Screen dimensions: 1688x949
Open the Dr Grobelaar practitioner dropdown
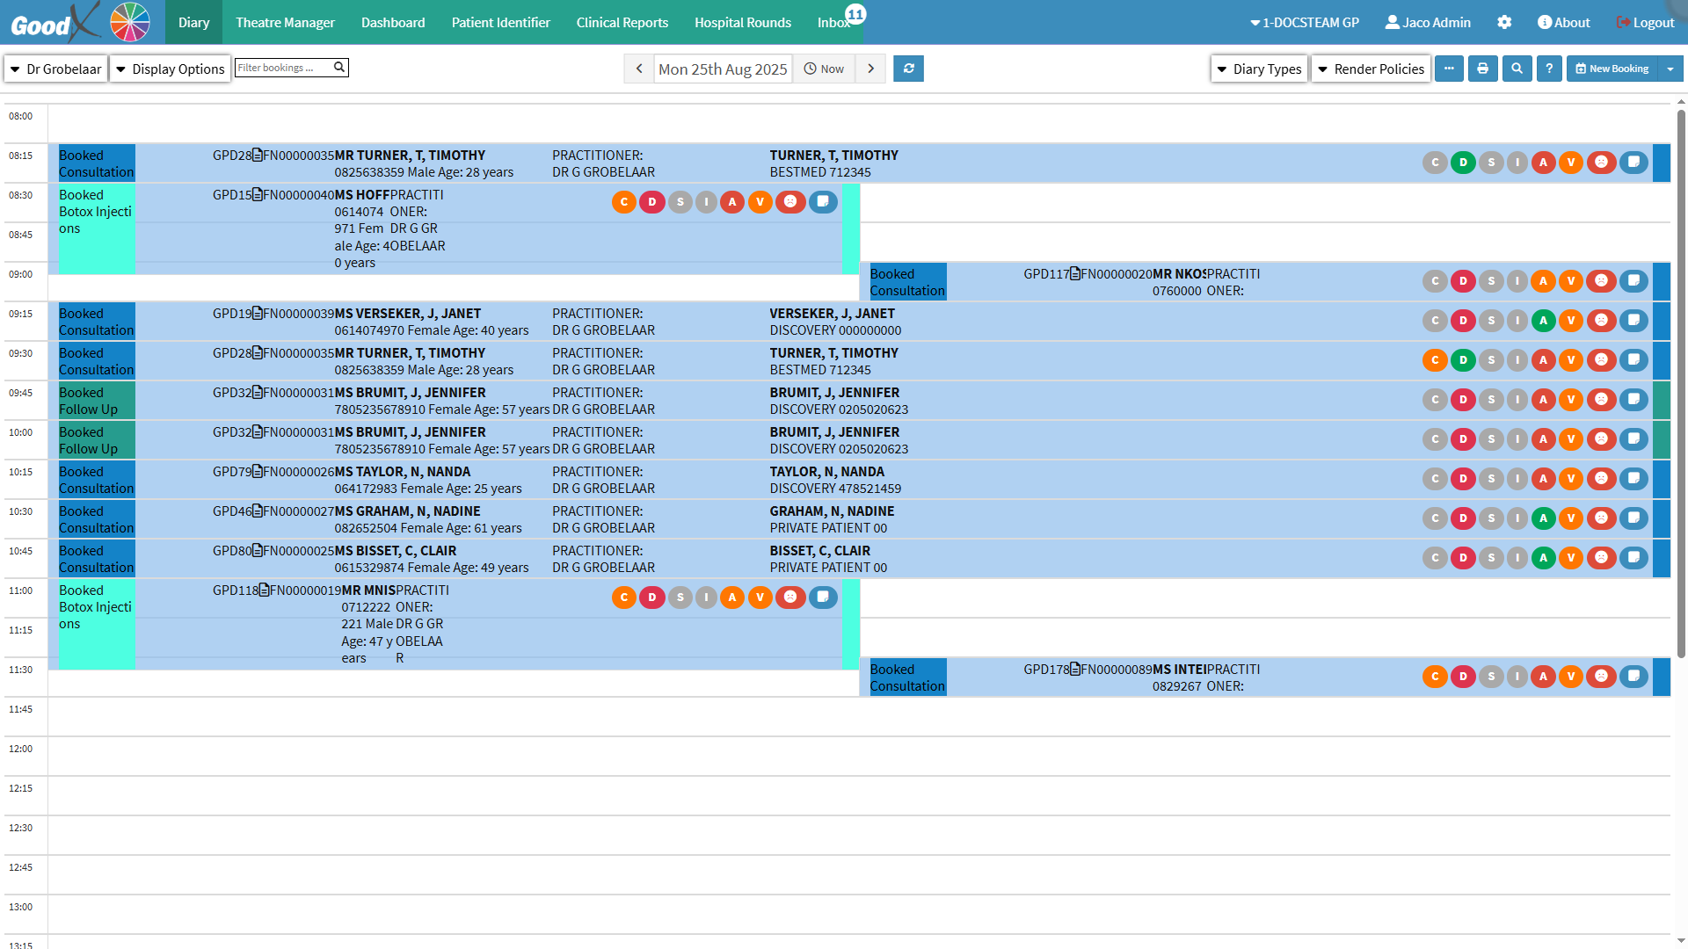[56, 69]
